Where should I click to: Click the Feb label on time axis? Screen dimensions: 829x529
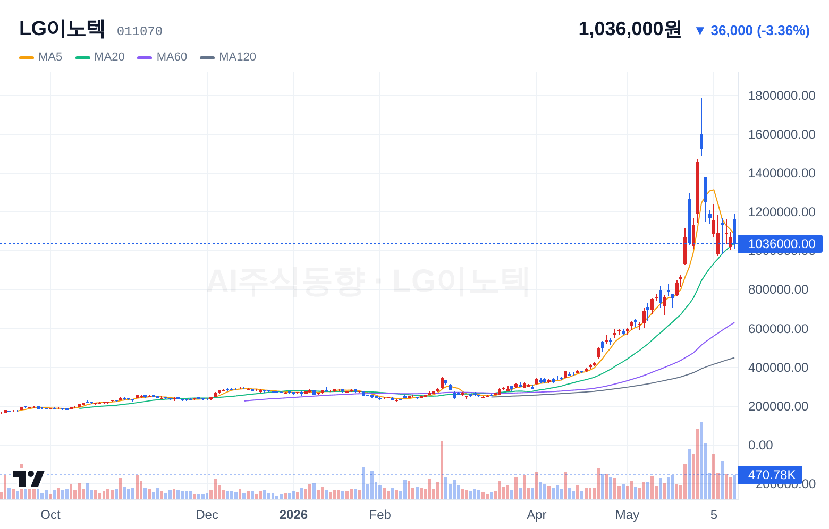tap(380, 515)
